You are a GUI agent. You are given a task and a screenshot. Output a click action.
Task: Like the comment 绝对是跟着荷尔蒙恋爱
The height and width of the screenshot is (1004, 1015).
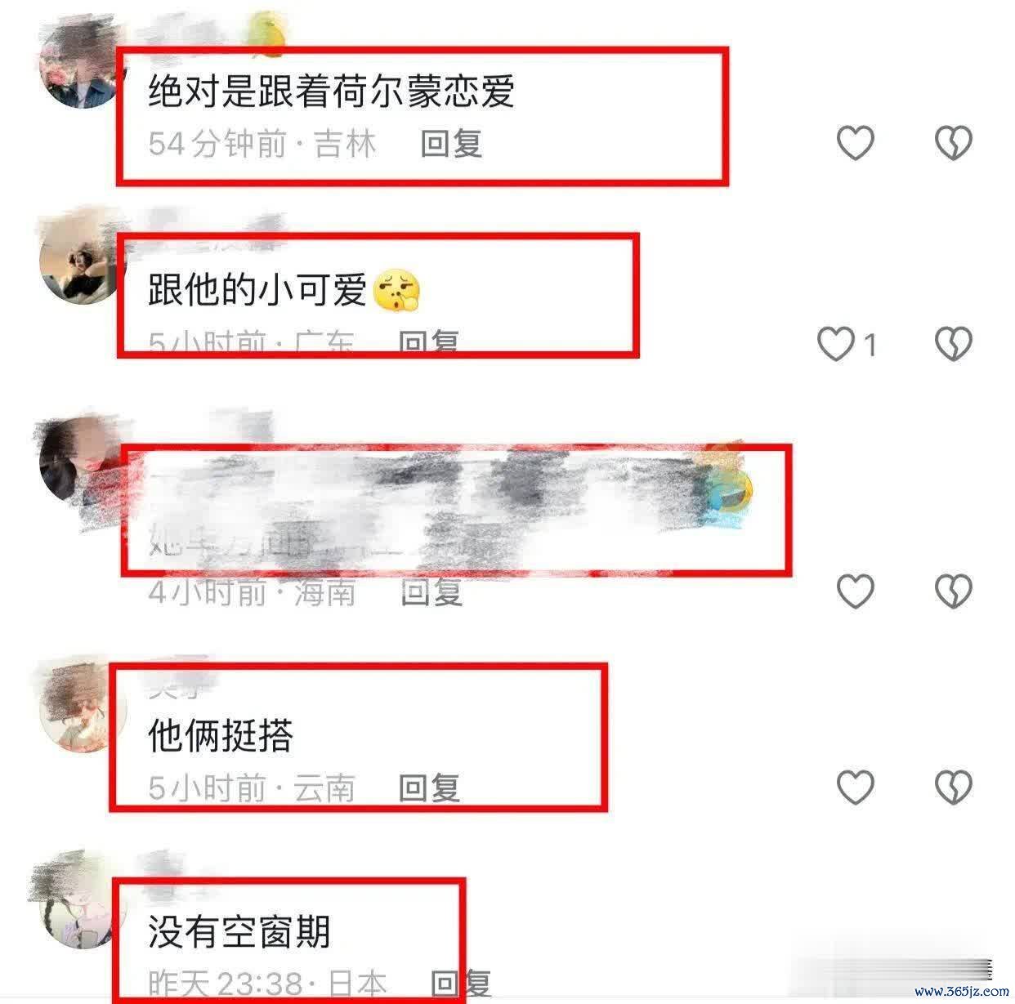pos(856,143)
